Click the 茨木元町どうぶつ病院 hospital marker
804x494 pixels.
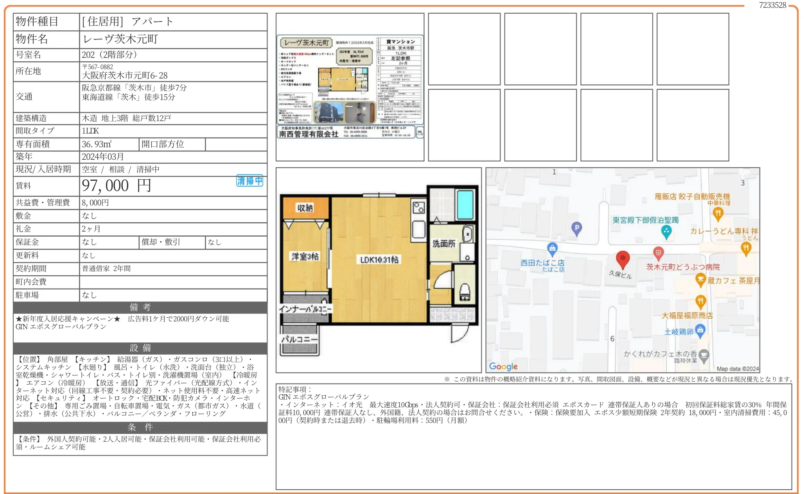click(x=659, y=253)
